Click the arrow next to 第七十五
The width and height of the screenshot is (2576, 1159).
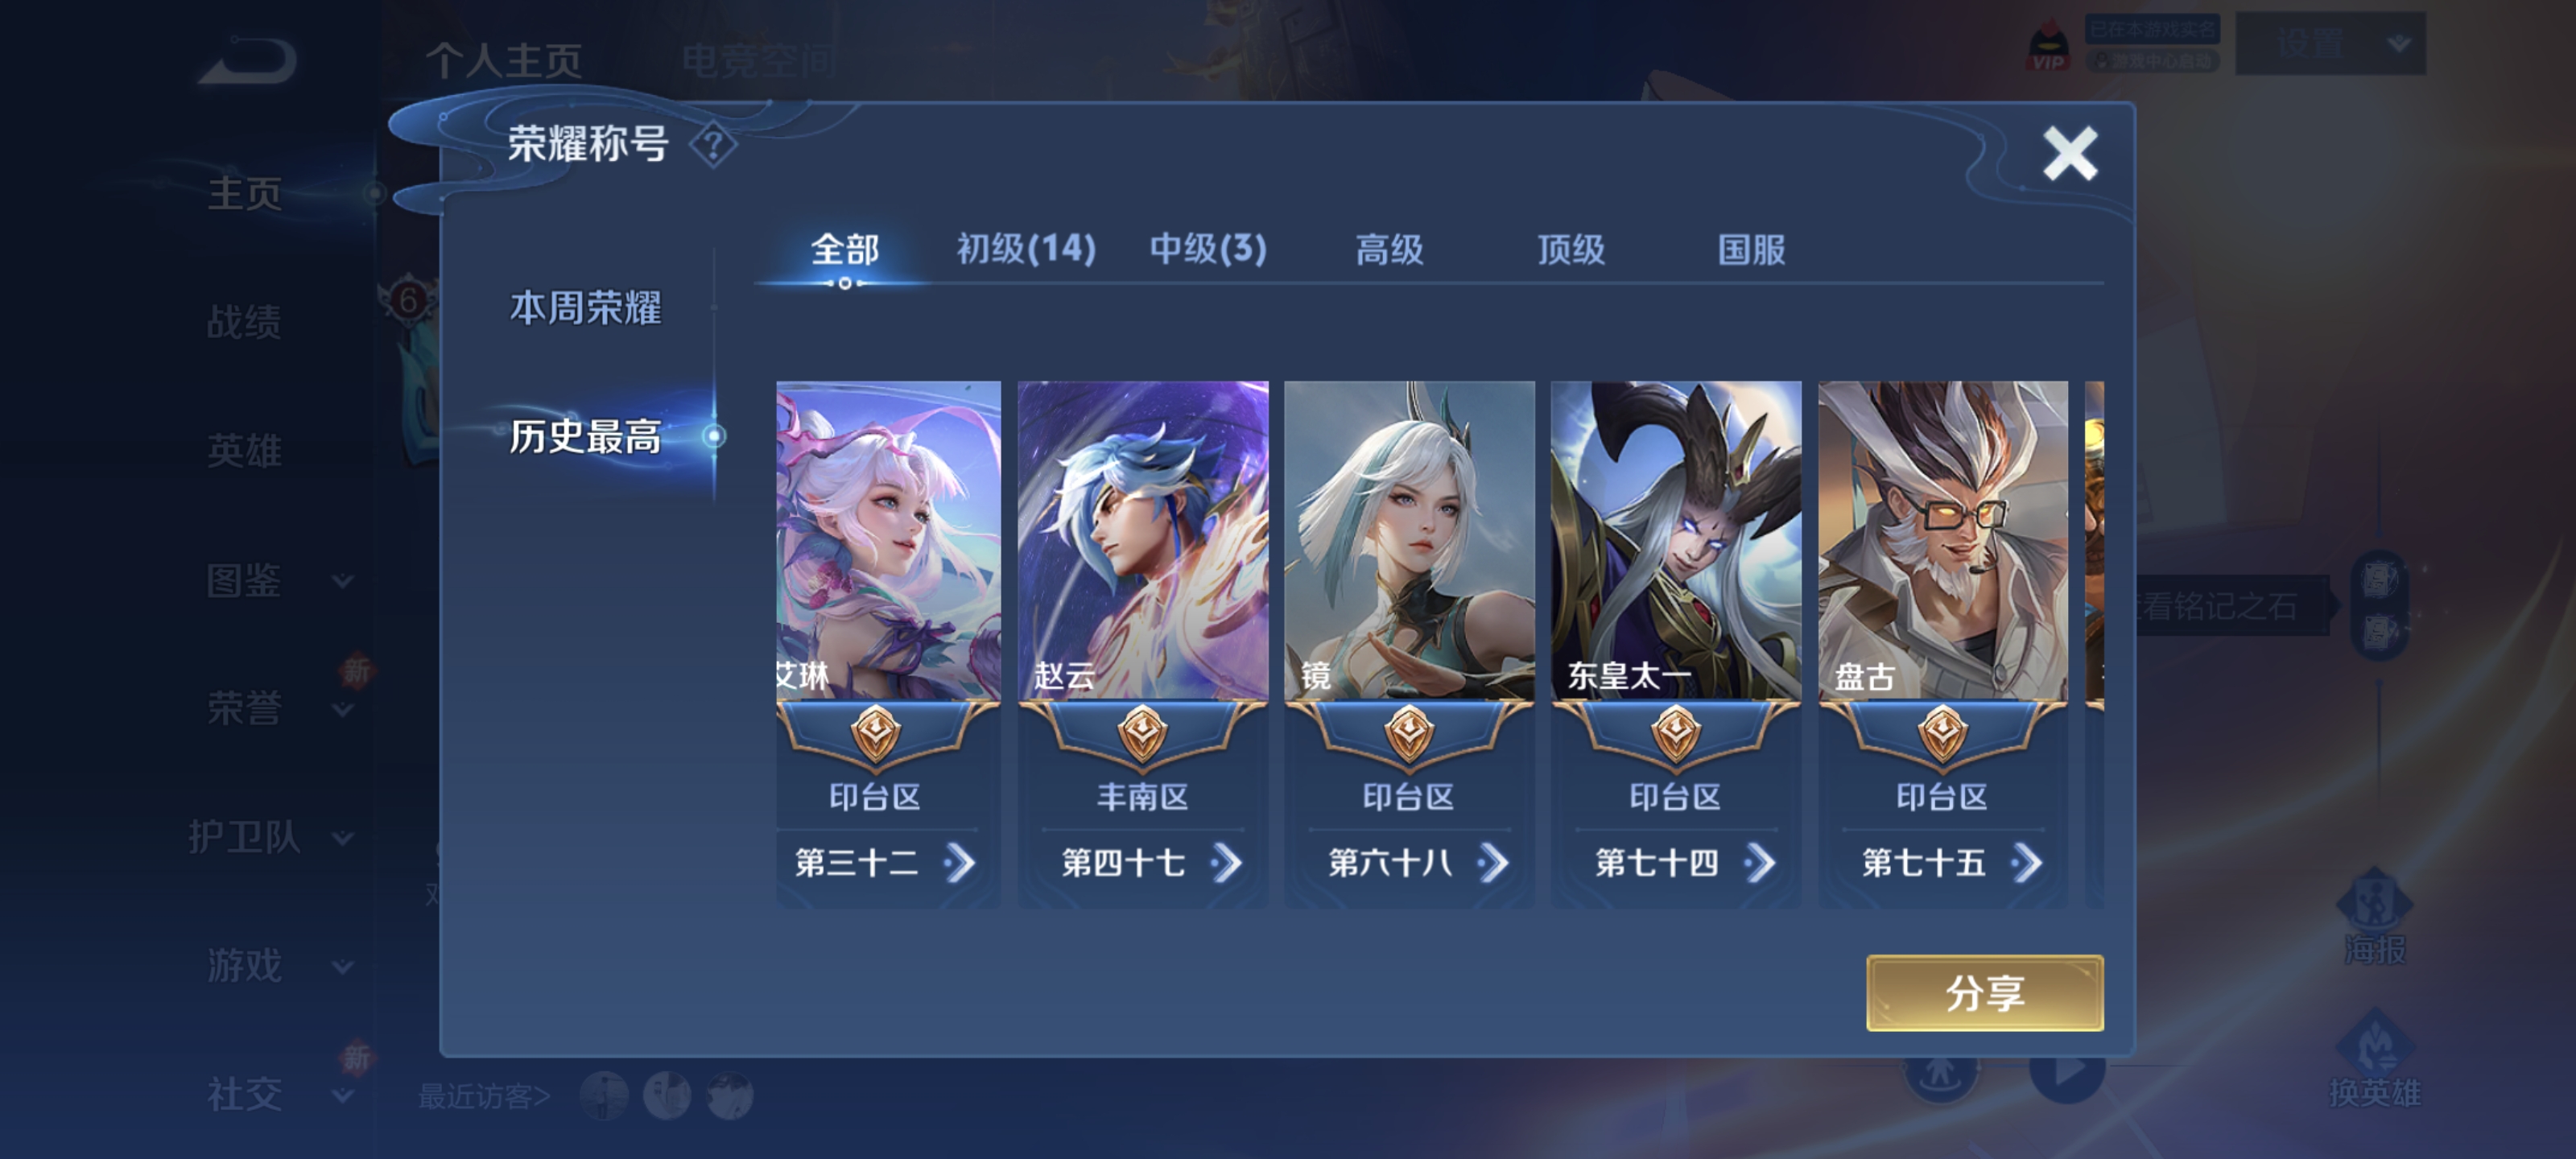coord(2027,863)
